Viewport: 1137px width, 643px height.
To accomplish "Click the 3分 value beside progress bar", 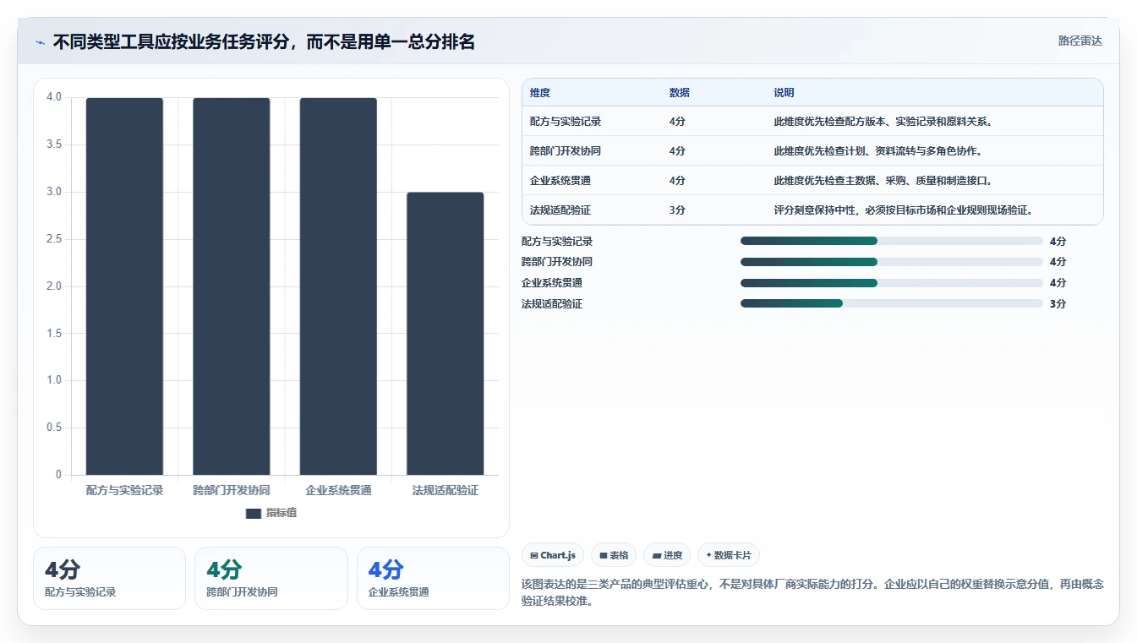I will point(1058,304).
